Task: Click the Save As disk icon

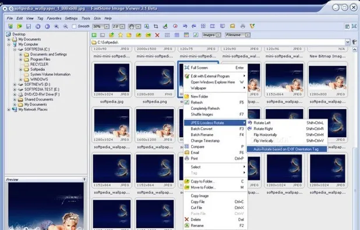Action: point(29,26)
